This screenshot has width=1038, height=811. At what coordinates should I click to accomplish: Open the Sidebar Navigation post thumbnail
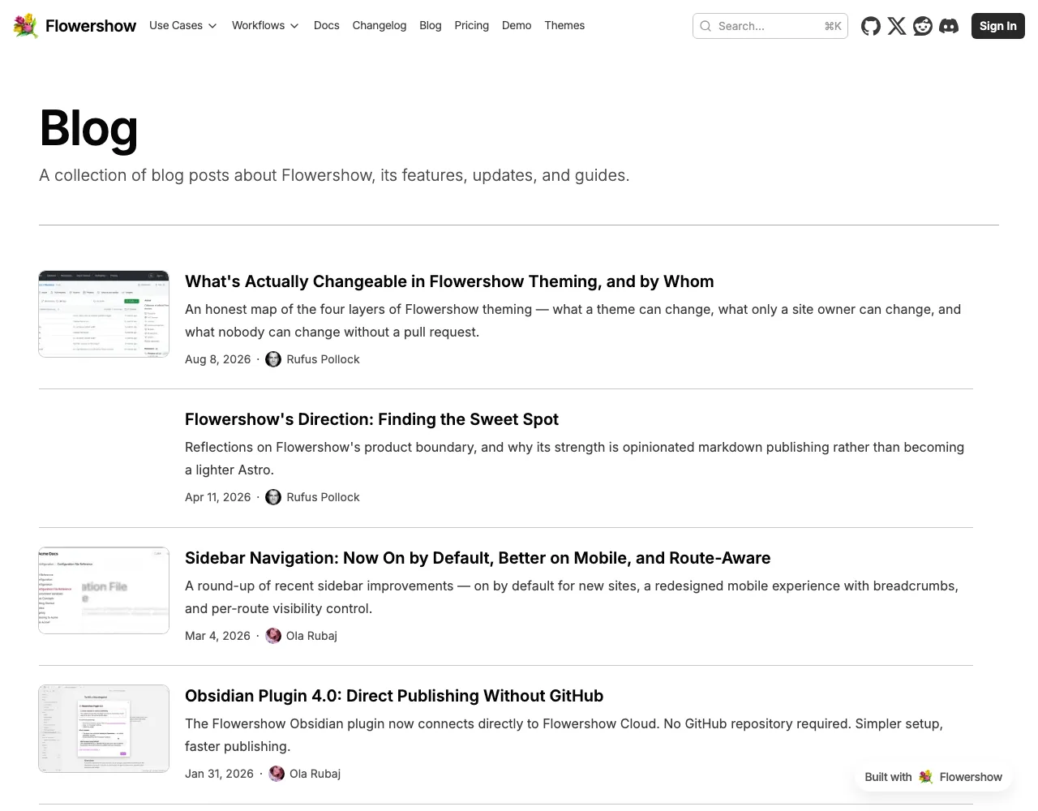104,590
